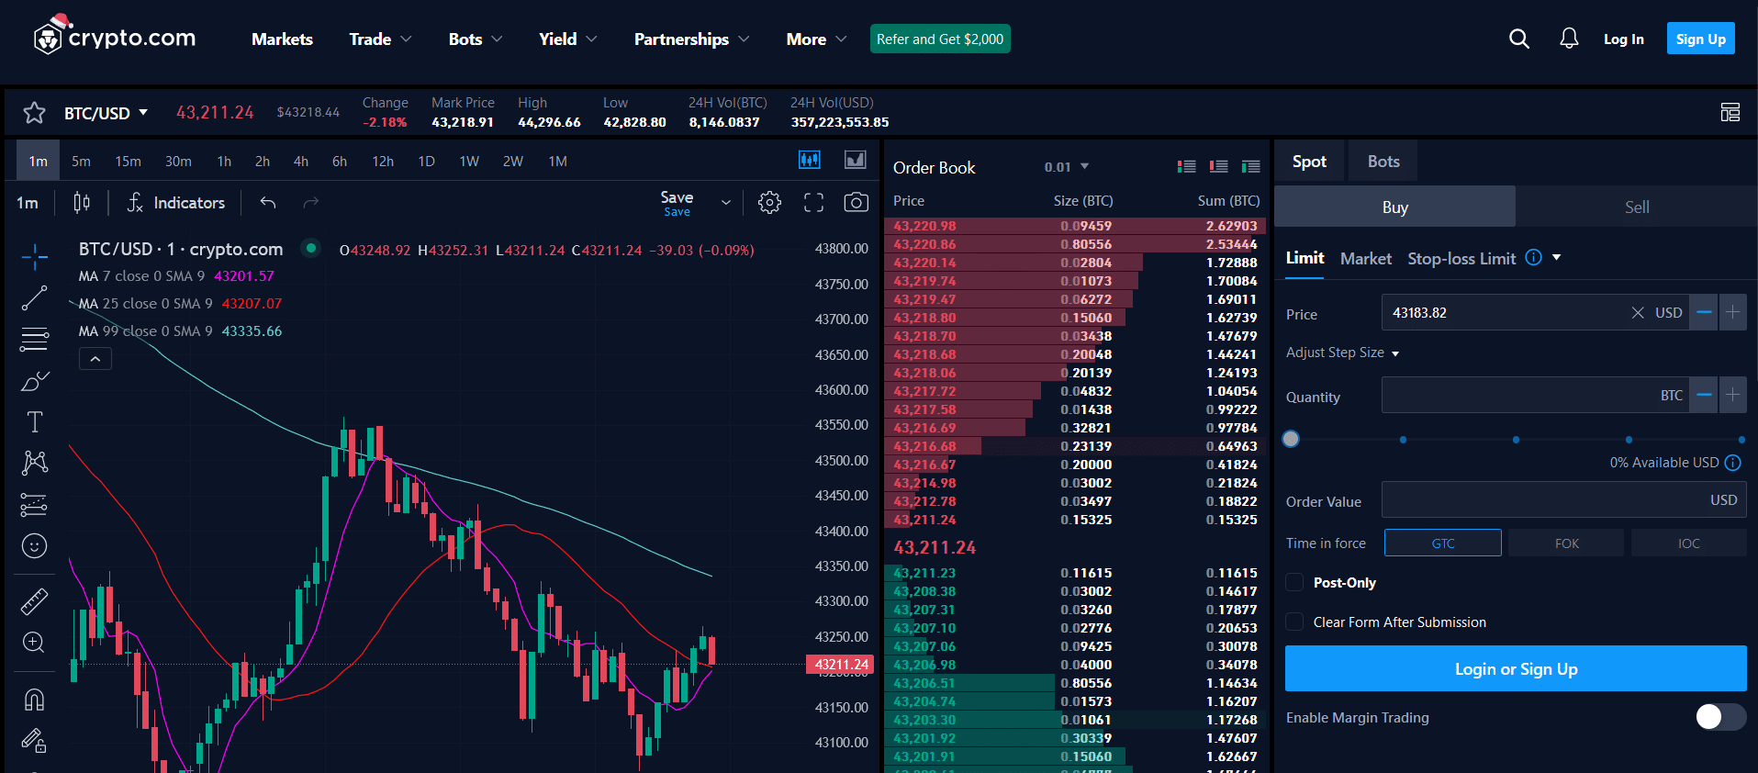
Task: Switch to the Spot tab
Action: pyautogui.click(x=1309, y=162)
